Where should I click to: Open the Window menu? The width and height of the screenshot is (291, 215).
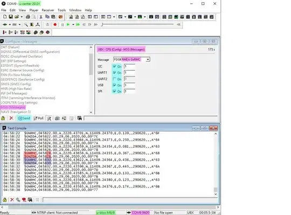pos(75,10)
